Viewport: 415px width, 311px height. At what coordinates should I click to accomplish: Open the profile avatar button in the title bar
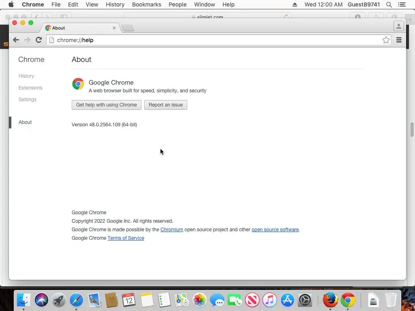point(399,26)
